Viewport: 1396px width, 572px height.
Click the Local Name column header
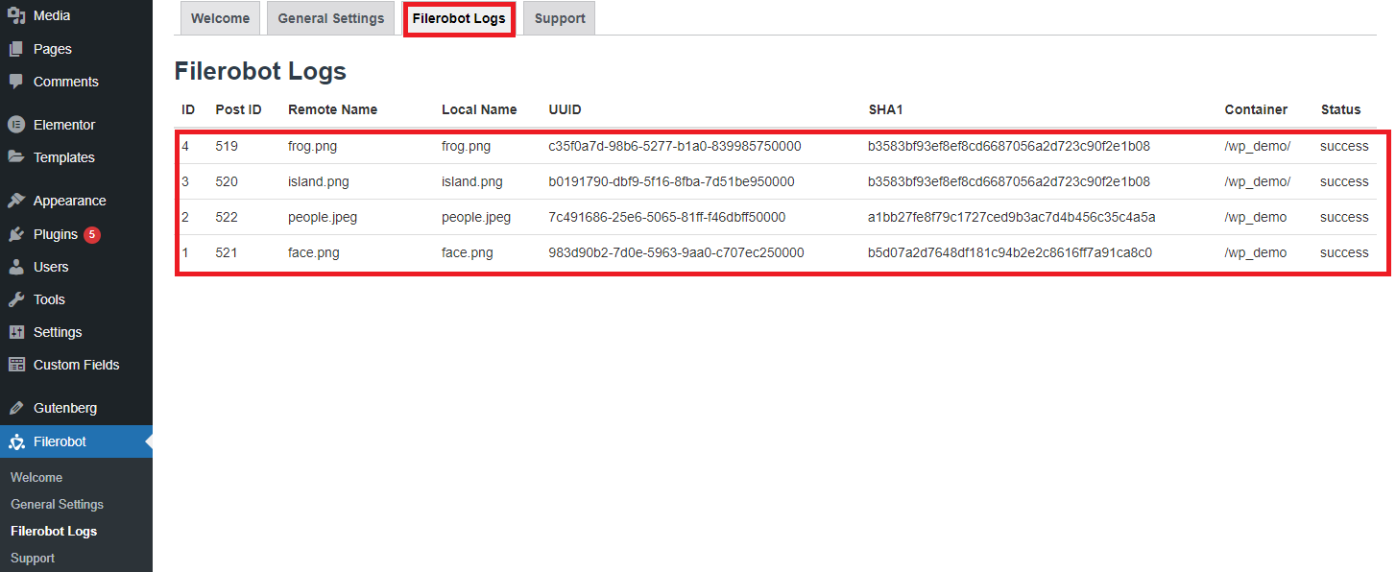tap(479, 109)
